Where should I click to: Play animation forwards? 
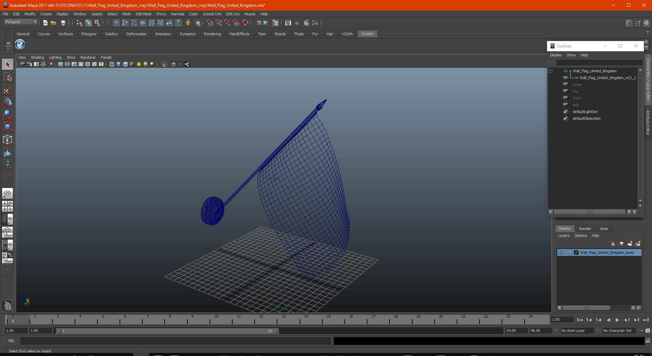[x=617, y=320]
